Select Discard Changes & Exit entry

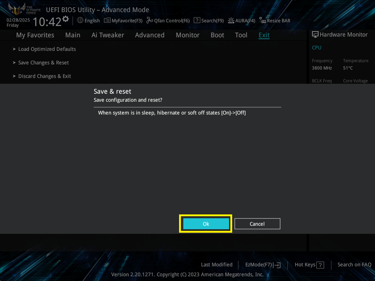click(45, 76)
